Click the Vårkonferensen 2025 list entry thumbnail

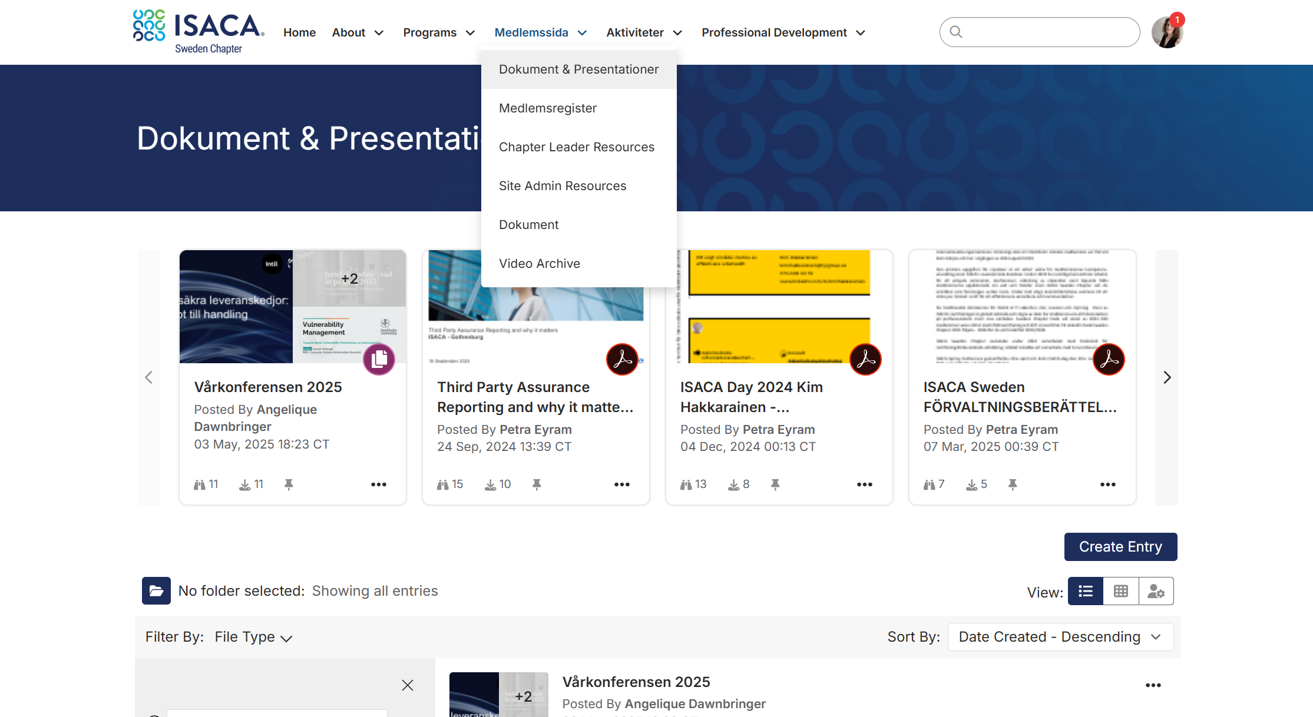(x=499, y=695)
